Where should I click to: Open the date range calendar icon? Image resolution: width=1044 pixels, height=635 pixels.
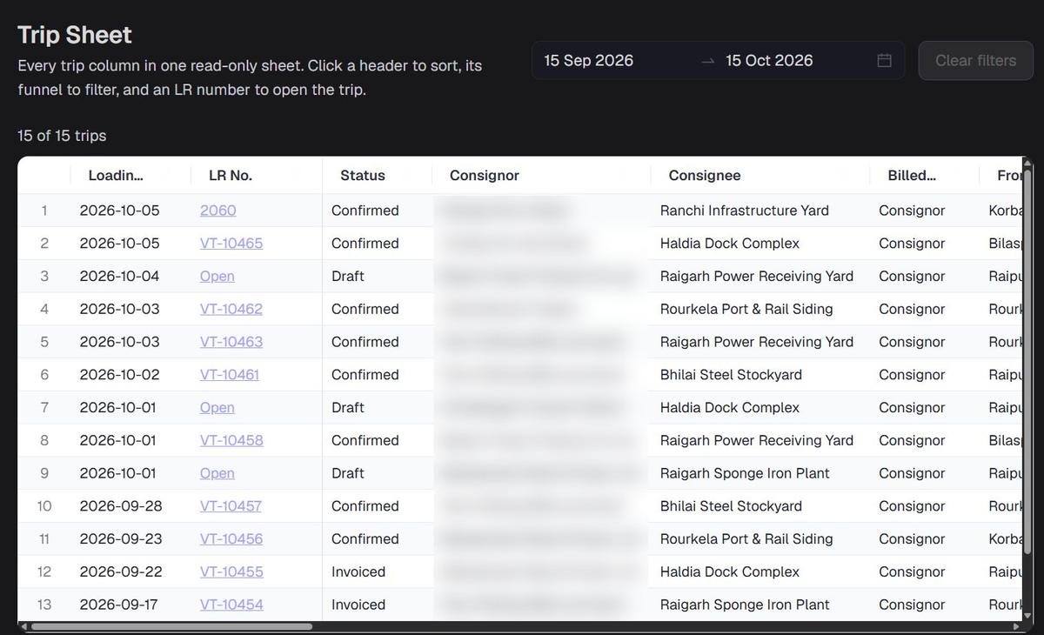coord(884,60)
